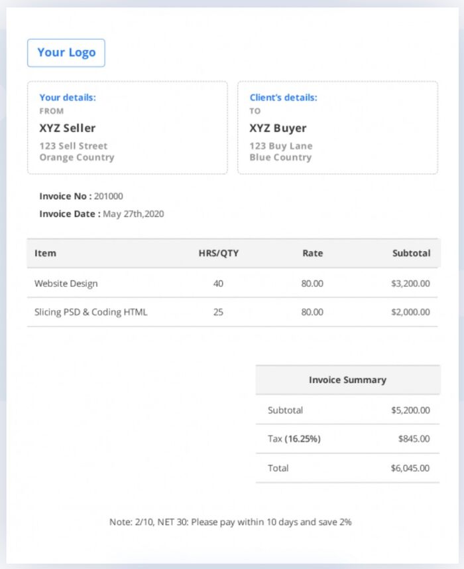464x569 pixels.
Task: Click the Blue Country text
Action: pyautogui.click(x=280, y=157)
